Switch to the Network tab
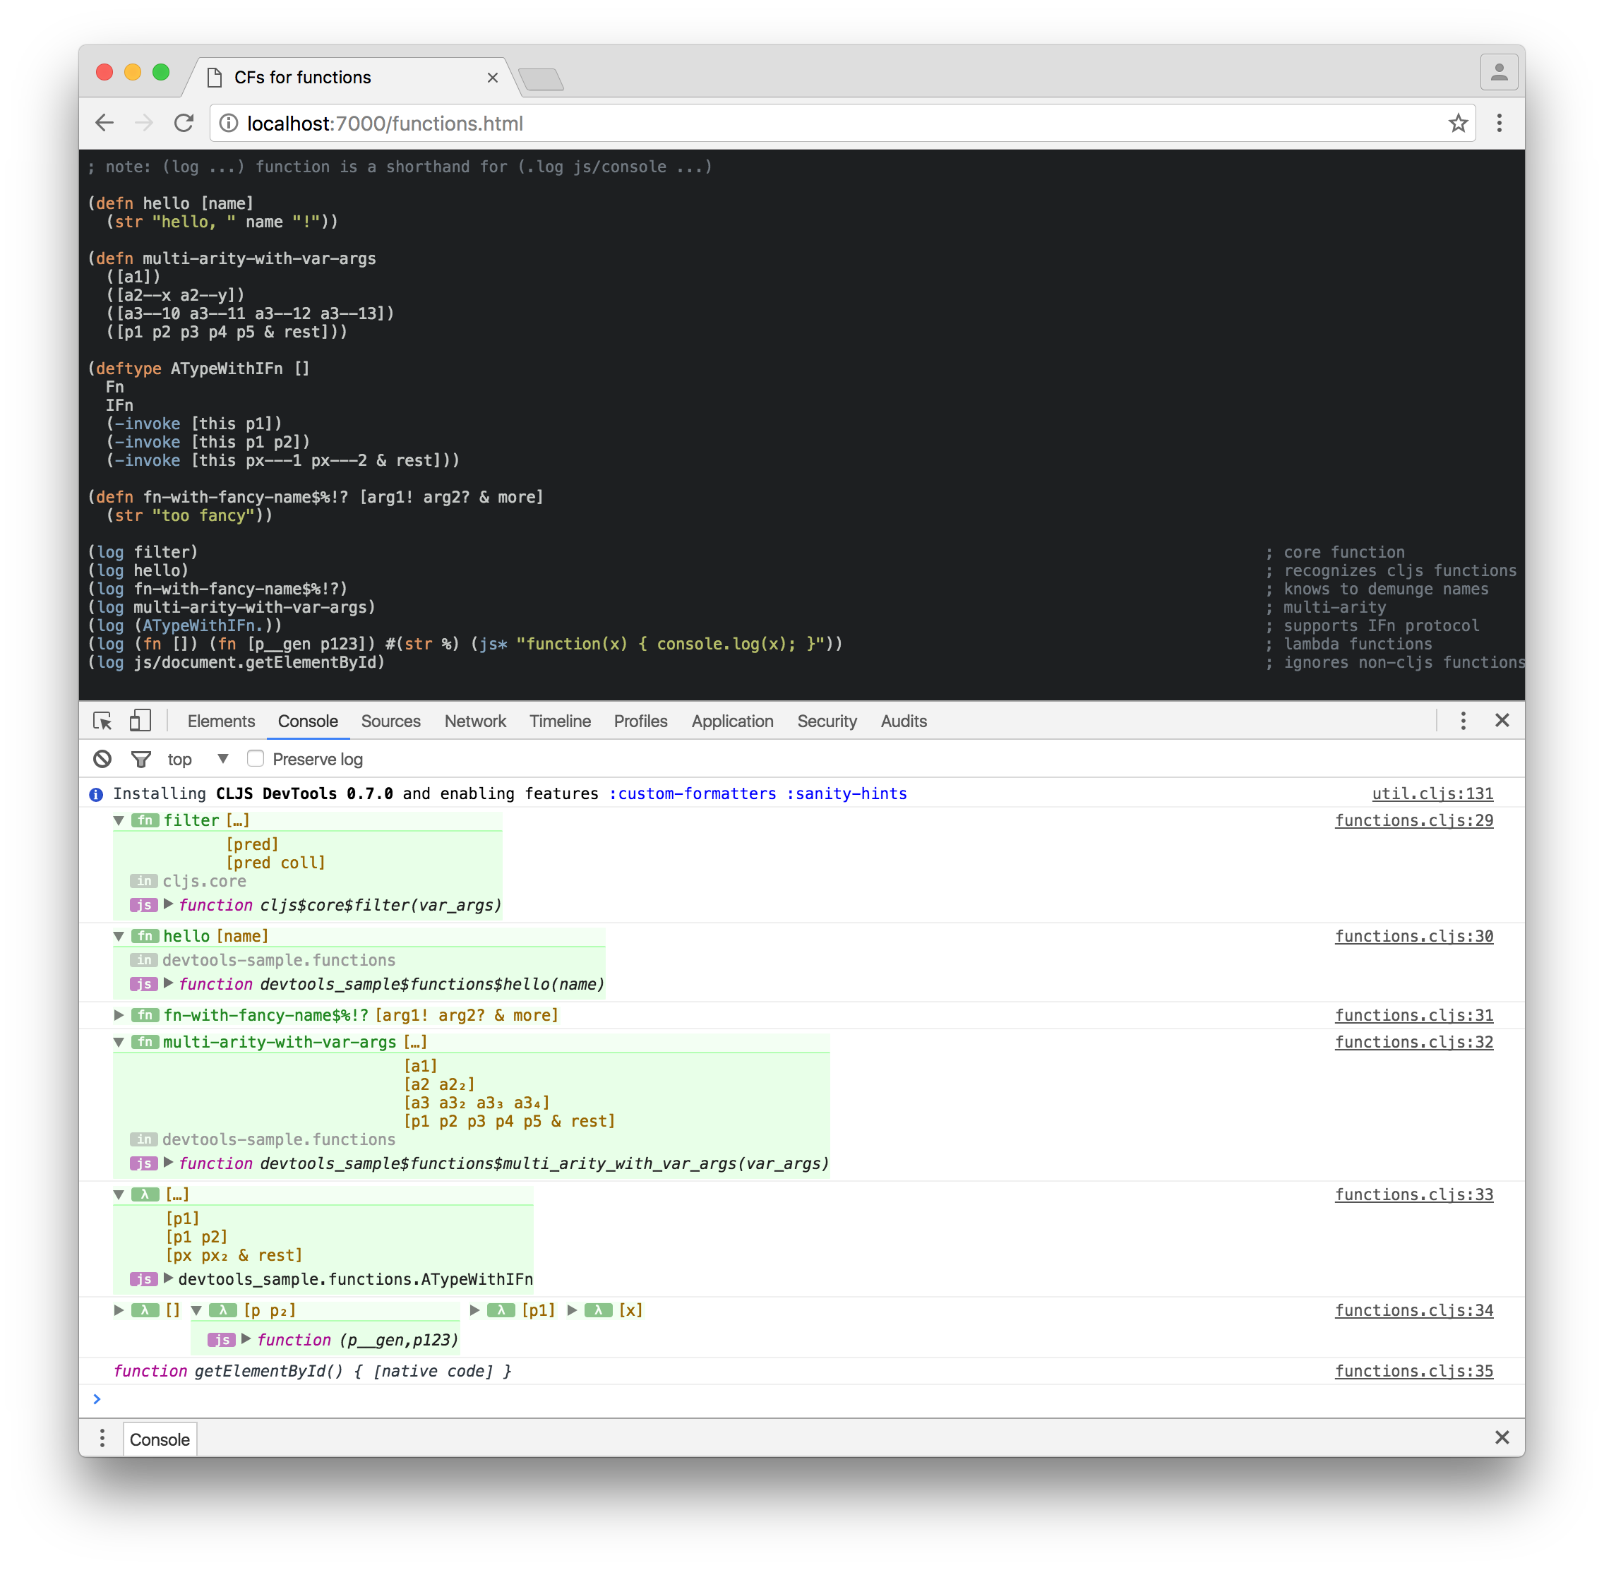Image resolution: width=1604 pixels, height=1570 pixels. coord(475,721)
